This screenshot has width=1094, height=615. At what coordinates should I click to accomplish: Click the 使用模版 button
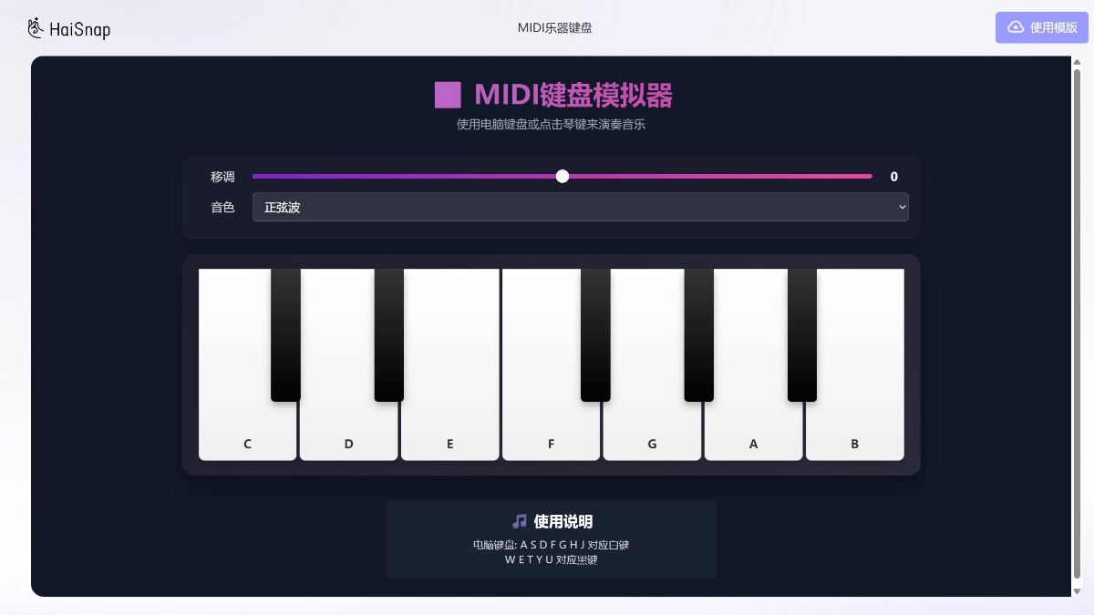pos(1041,26)
